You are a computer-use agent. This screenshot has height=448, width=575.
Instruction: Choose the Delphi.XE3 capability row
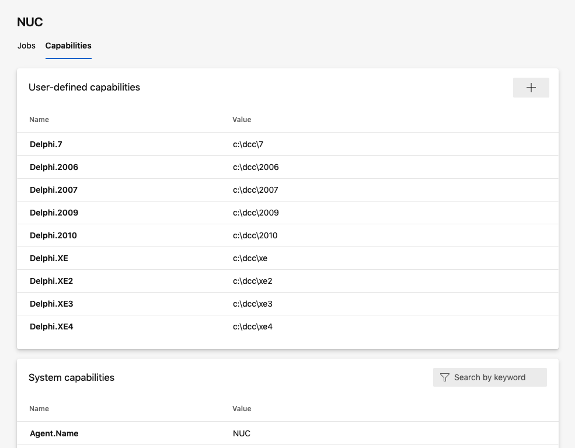[x=287, y=304]
